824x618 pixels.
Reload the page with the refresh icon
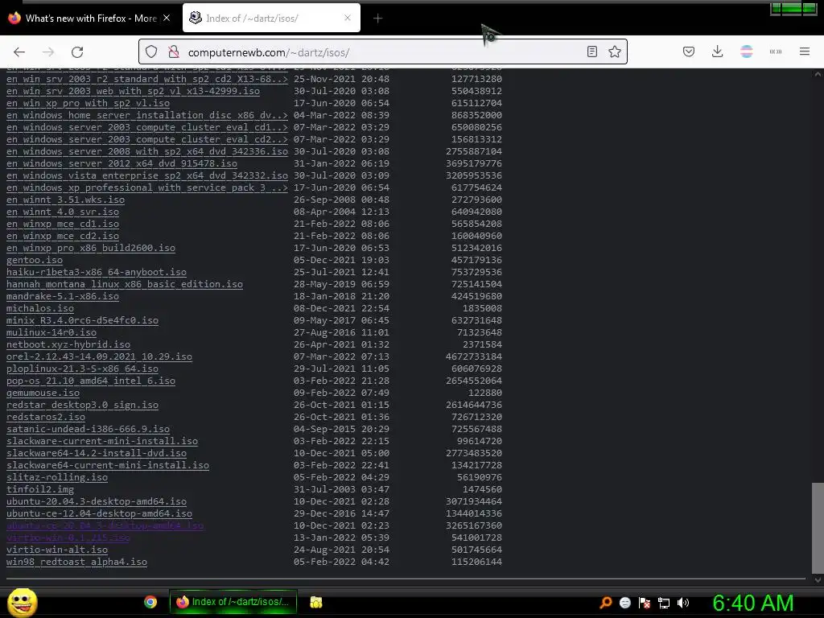77,52
